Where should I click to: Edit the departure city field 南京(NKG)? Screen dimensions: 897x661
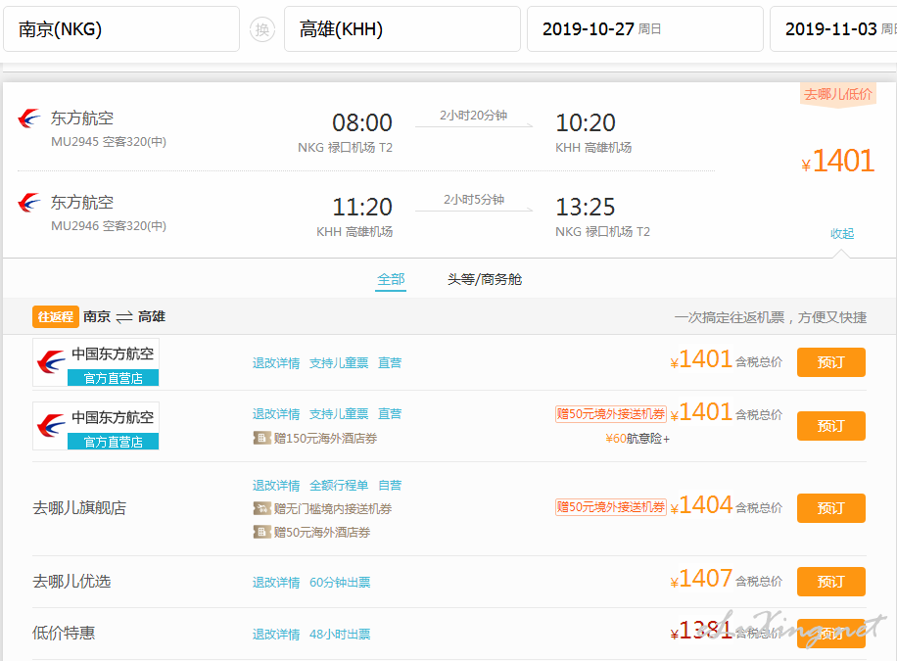[x=121, y=29]
